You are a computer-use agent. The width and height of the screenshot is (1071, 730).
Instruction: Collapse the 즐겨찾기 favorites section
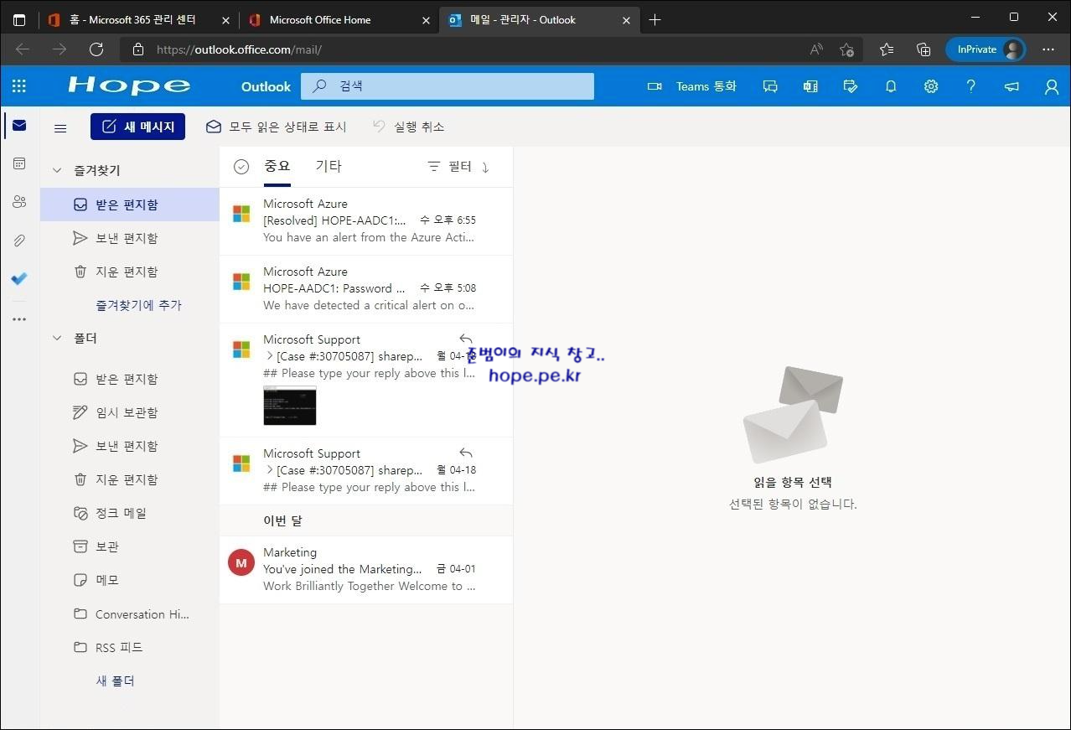click(57, 170)
